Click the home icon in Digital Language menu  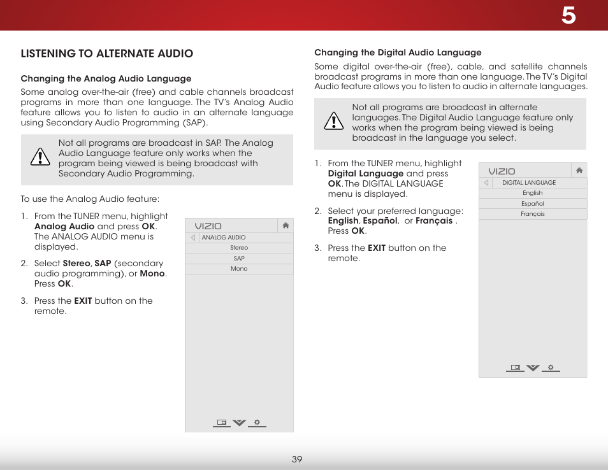pos(579,171)
